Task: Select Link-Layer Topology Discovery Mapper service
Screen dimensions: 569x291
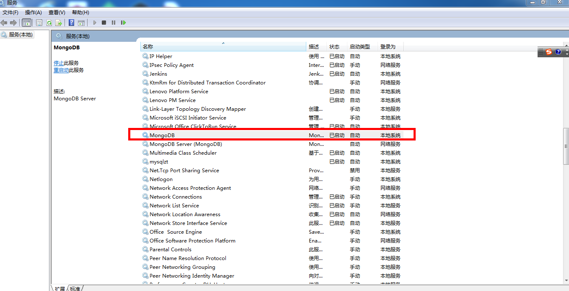Action: [x=272, y=109]
